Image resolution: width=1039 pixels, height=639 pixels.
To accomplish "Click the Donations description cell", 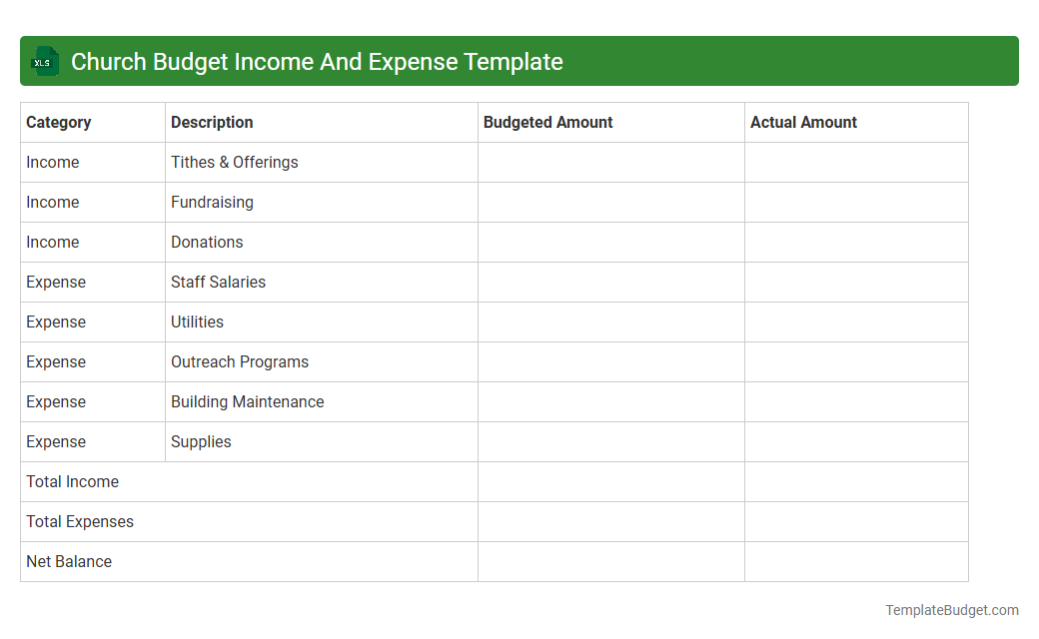I will pyautogui.click(x=207, y=242).
